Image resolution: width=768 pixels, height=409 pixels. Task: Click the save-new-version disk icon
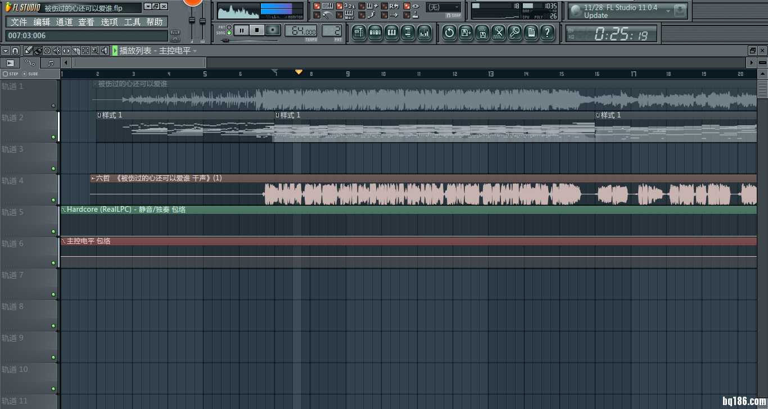coord(466,33)
